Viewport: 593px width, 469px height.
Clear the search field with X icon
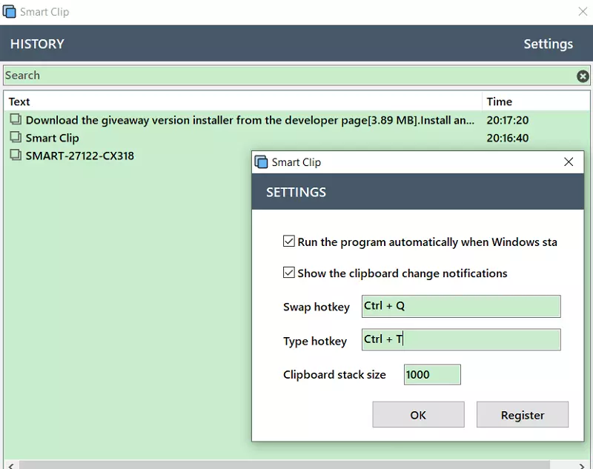583,76
